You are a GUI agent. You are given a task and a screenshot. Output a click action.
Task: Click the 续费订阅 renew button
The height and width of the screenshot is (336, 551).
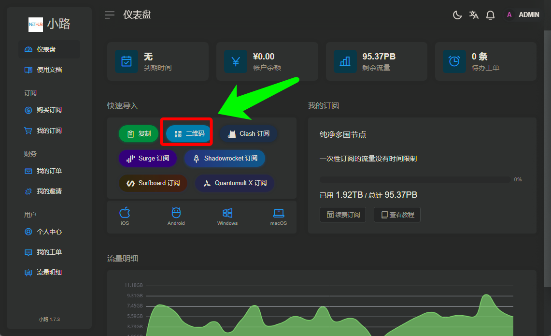tap(343, 215)
